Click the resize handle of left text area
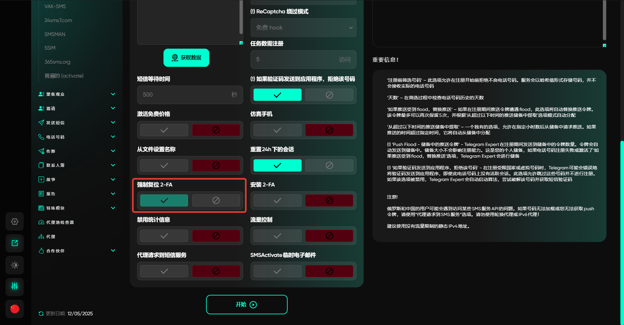This screenshot has height=325, width=624. click(241, 43)
